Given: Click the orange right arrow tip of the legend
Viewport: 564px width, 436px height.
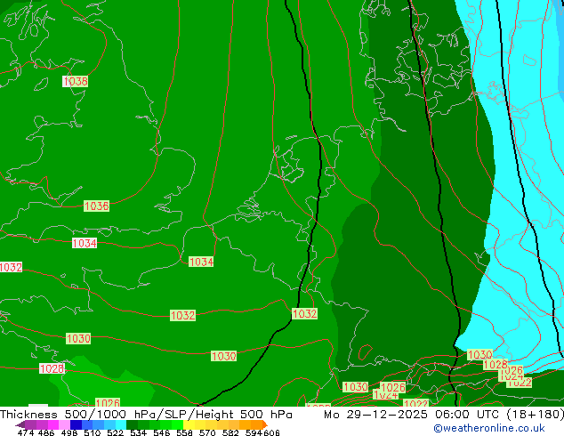Looking at the screenshot, I should (265, 424).
